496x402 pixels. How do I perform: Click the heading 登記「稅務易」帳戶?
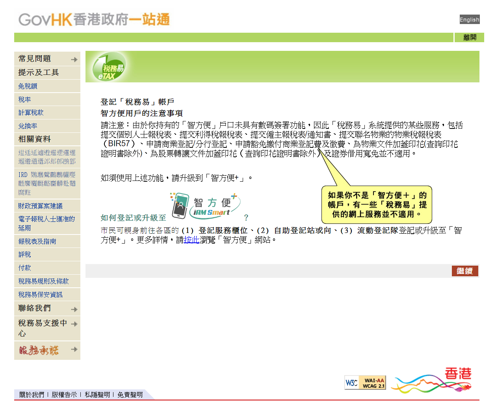(137, 102)
